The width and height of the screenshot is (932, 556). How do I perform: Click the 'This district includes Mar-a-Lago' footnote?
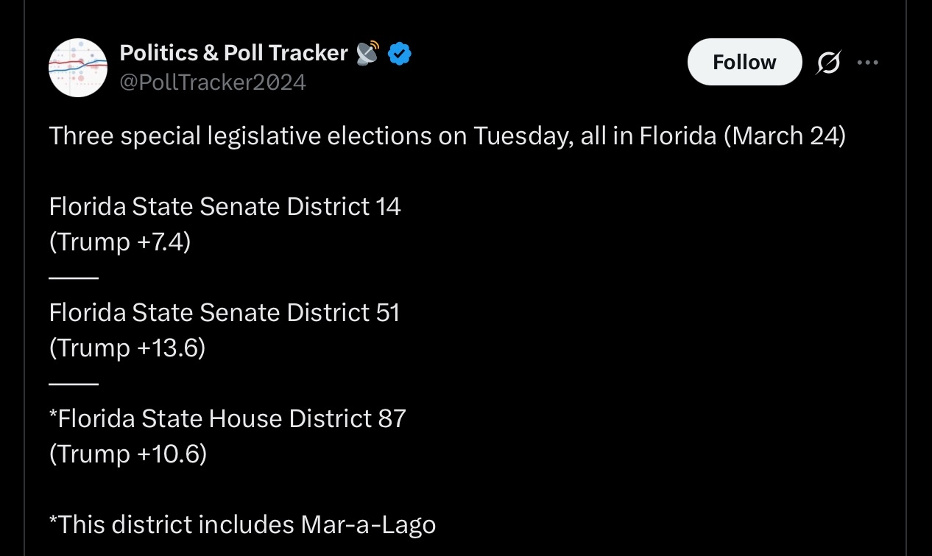pos(242,525)
